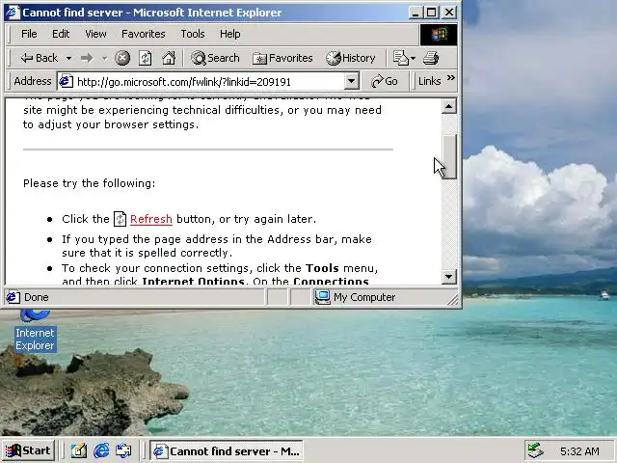Launch Internet Explorer from Quick Launch
Image resolution: width=617 pixels, height=463 pixels.
(x=101, y=450)
